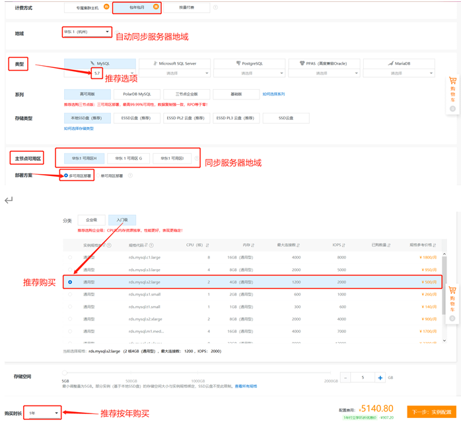This screenshot has height=422, width=461.
Task: Select the rds.mysql.s1.small row radio
Action: point(70,294)
